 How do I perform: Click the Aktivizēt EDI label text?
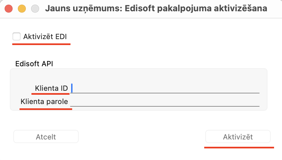click(45, 36)
